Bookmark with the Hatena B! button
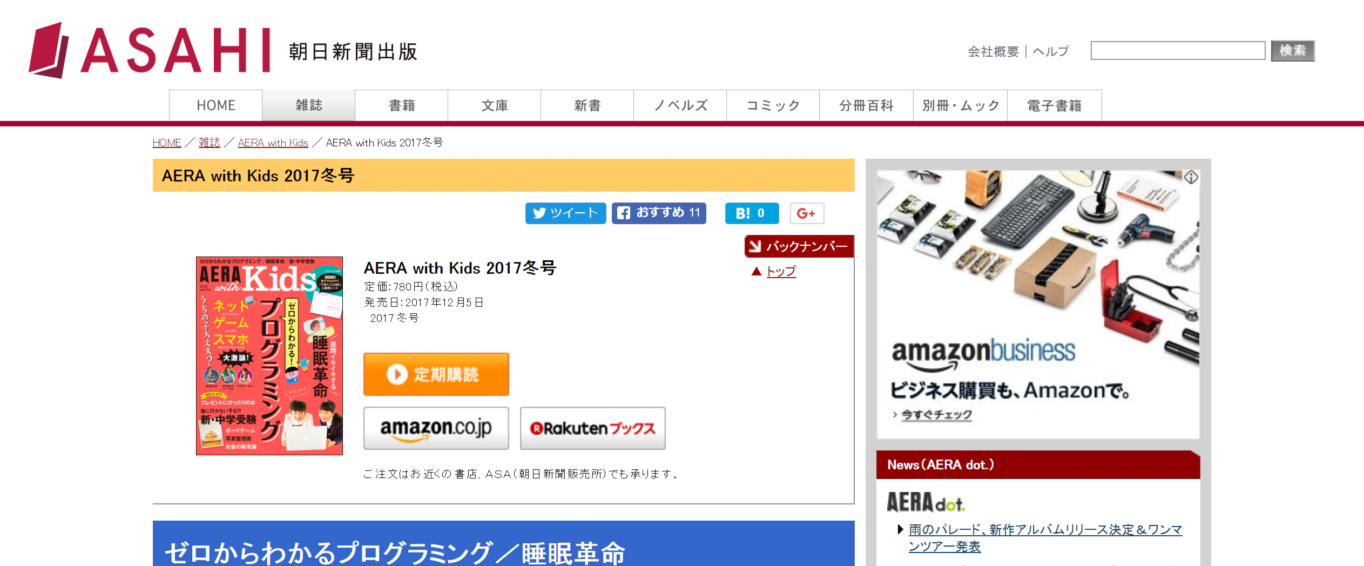 click(752, 213)
